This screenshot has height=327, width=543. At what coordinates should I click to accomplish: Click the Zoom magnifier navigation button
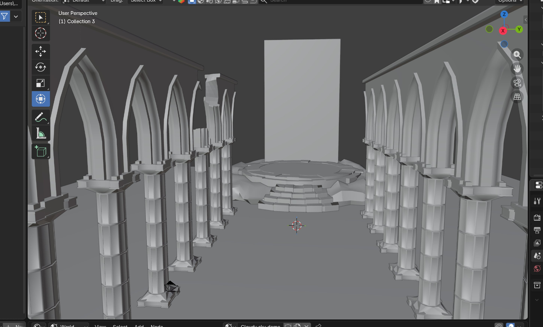pos(517,54)
